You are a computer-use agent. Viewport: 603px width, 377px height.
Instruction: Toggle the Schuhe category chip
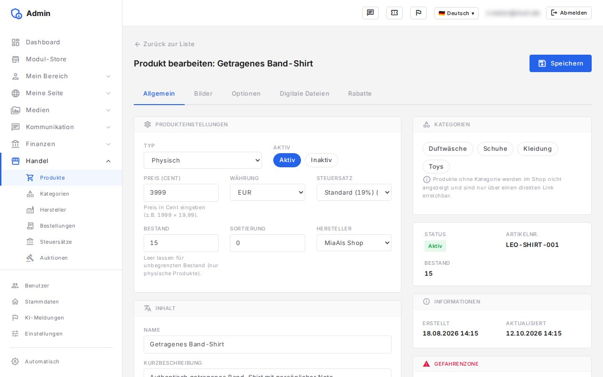[x=495, y=149]
